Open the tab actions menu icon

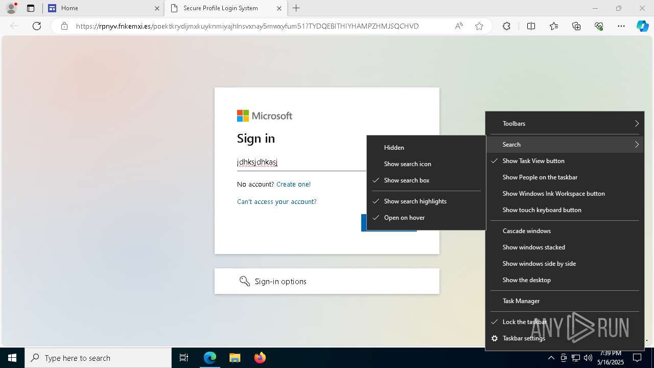31,8
